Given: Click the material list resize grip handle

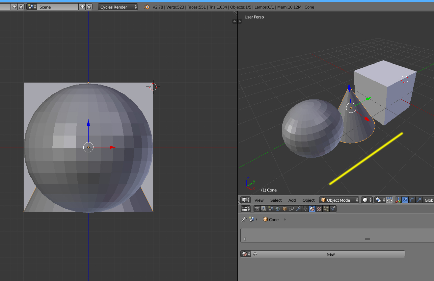Looking at the screenshot, I should 367,239.
